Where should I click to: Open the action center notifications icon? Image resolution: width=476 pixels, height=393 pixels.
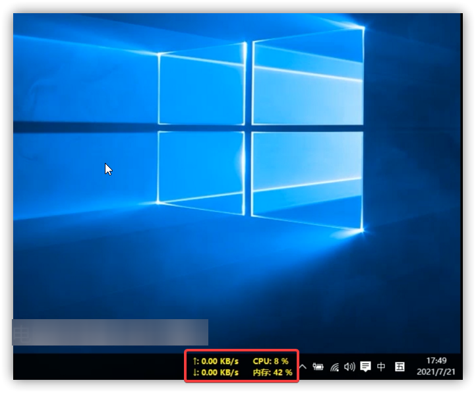click(365, 367)
